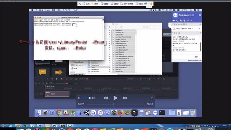Launch Firefox from the Dock
231x130 pixels.
click(x=121, y=113)
